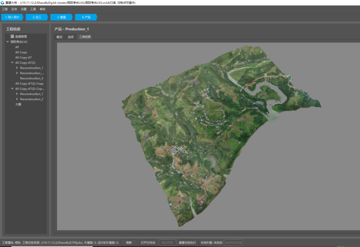Image resolution: width=360 pixels, height=247 pixels.
Task: Open the 工具 menu
Action: [x=33, y=9]
